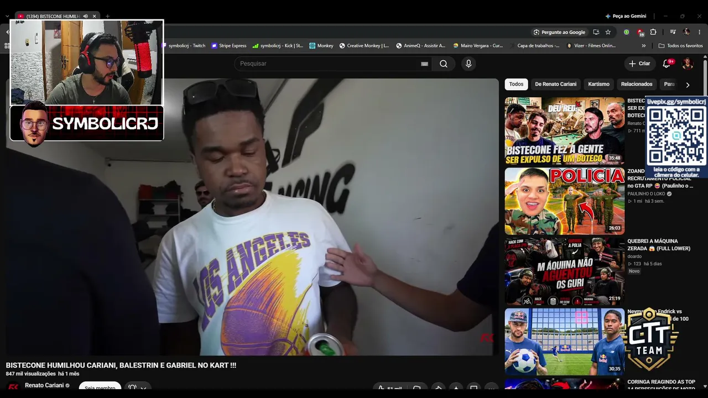The height and width of the screenshot is (398, 708).
Task: Select the De Renato Cariani filter chip
Action: (555, 84)
